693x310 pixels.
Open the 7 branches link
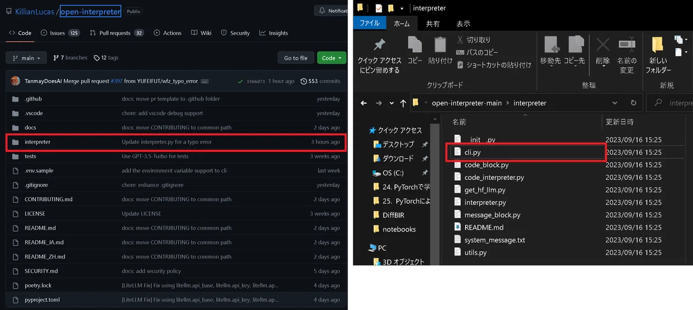(x=70, y=58)
